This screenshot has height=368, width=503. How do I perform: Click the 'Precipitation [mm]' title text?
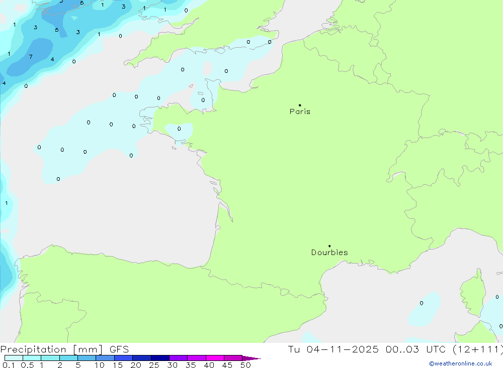(x=51, y=349)
